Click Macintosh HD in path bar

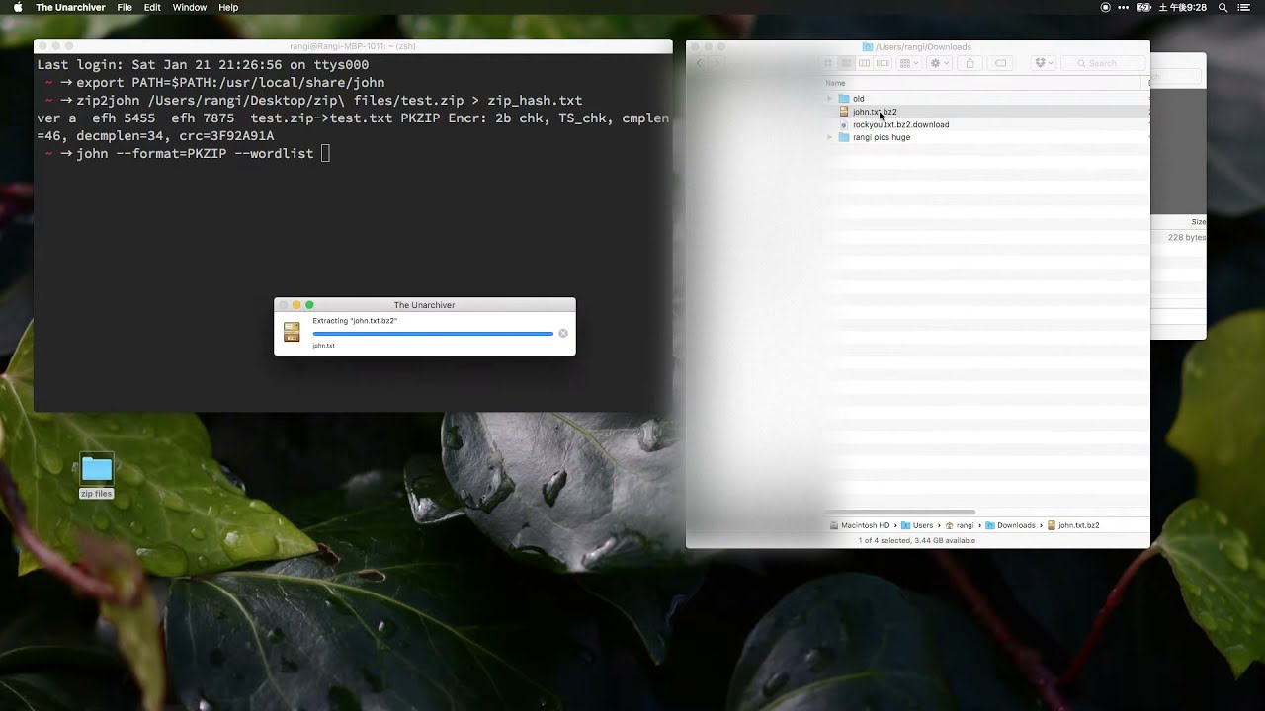[x=860, y=525]
